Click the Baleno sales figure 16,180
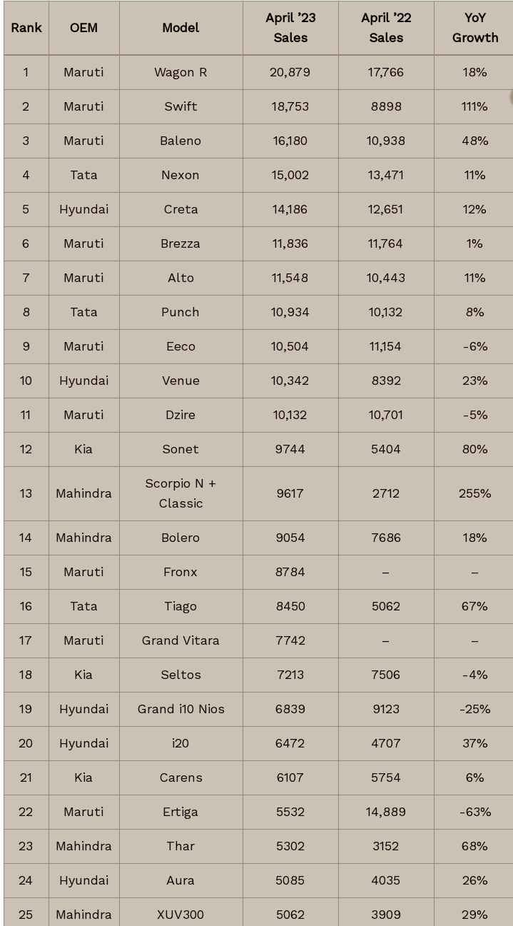The height and width of the screenshot is (926, 513). click(x=290, y=141)
